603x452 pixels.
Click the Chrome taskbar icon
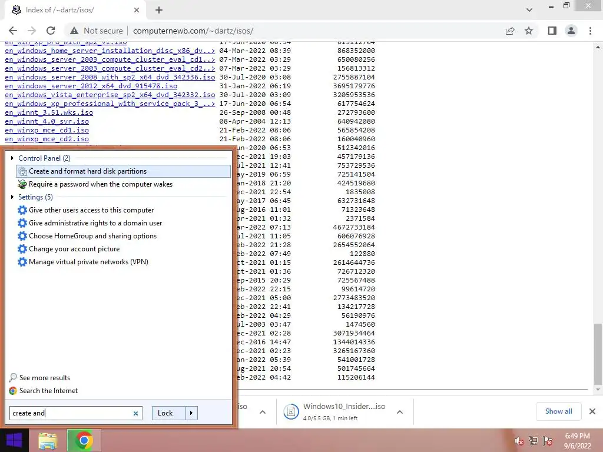click(84, 440)
